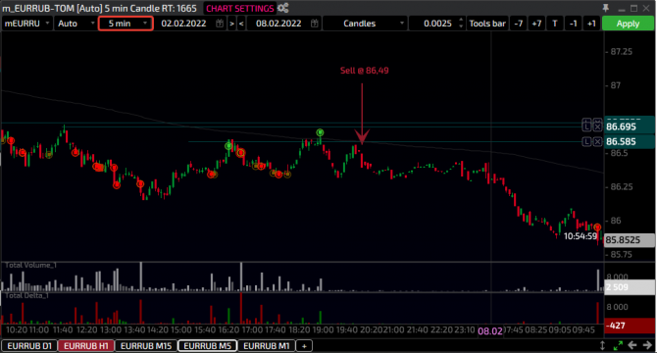Remove the 86.695 price level line
The height and width of the screenshot is (353, 657).
pos(597,126)
